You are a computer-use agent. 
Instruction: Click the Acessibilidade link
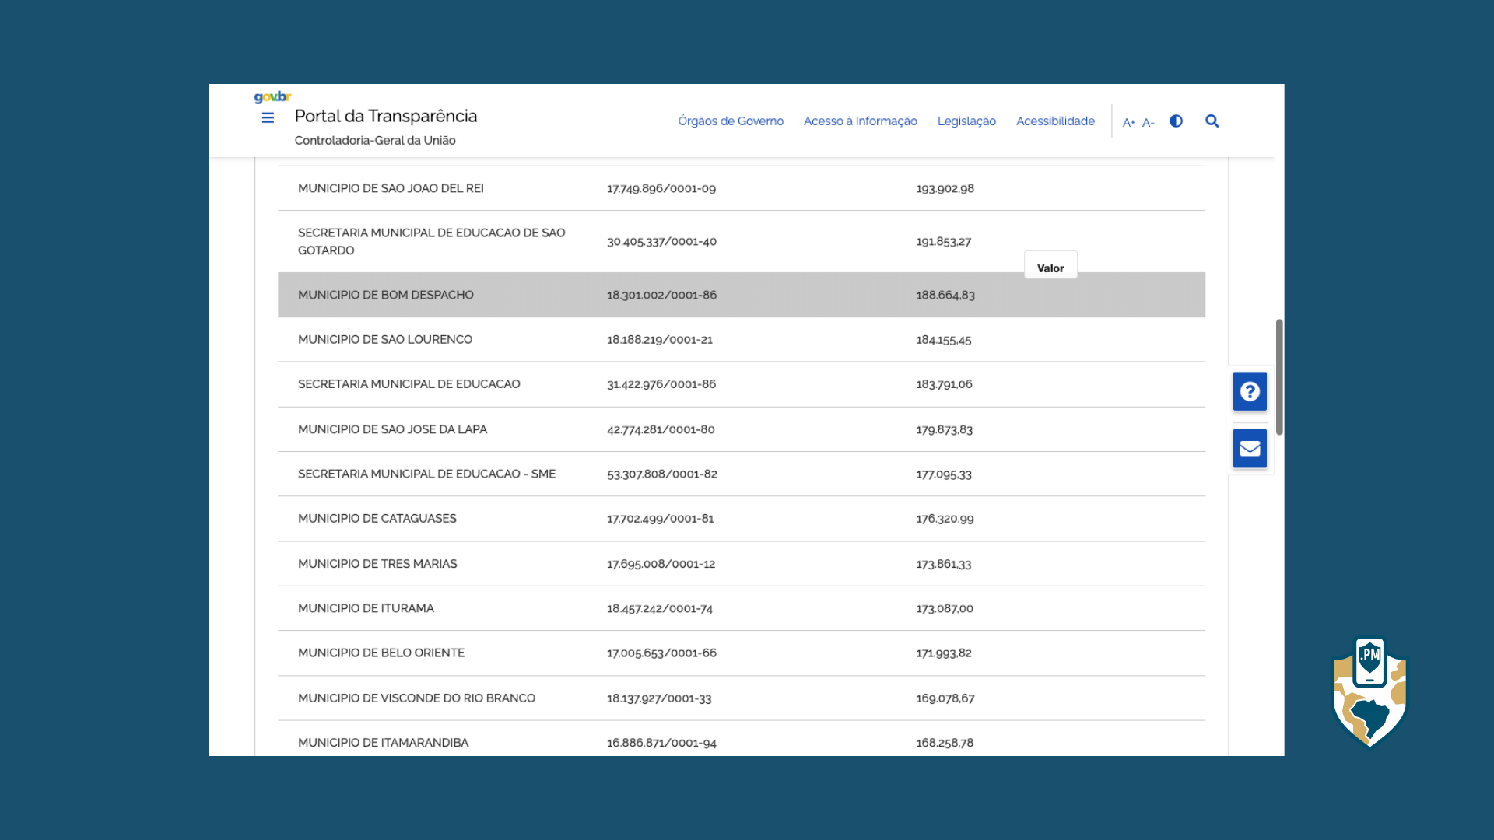[x=1054, y=121]
